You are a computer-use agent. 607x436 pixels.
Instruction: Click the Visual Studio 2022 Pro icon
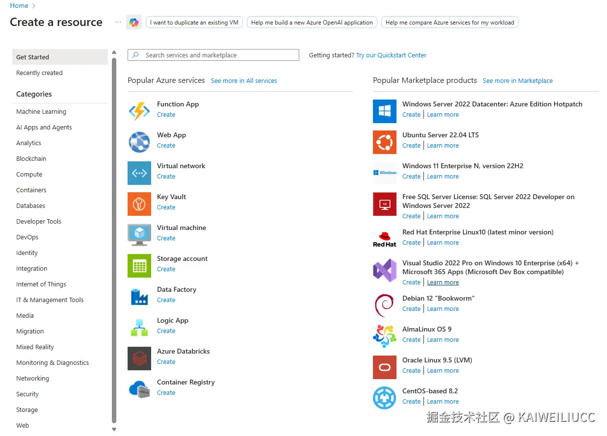[385, 270]
